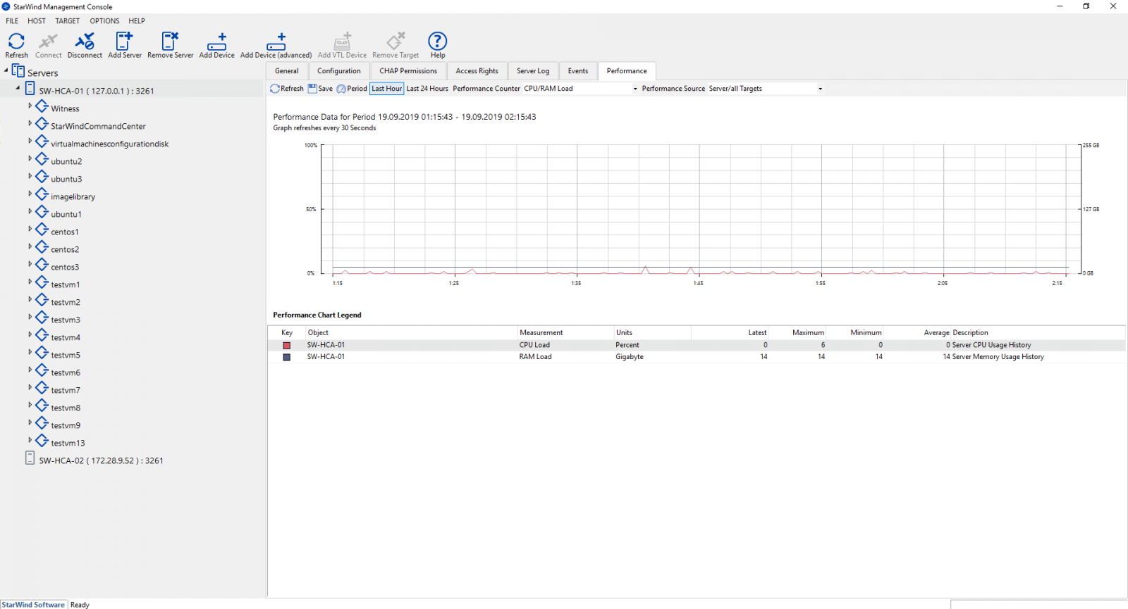Switch to the Access Rights tab
1128x609 pixels.
pyautogui.click(x=477, y=71)
